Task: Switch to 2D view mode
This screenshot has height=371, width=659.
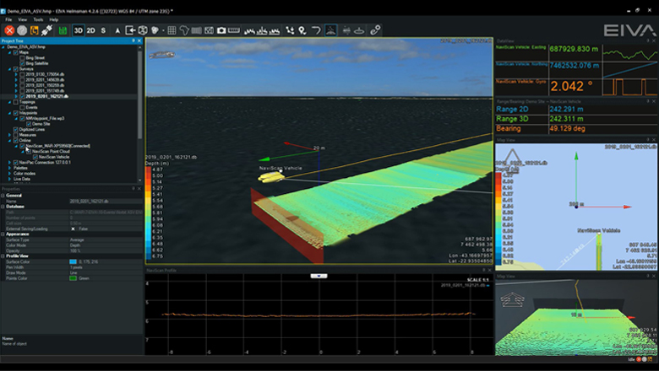Action: point(90,30)
